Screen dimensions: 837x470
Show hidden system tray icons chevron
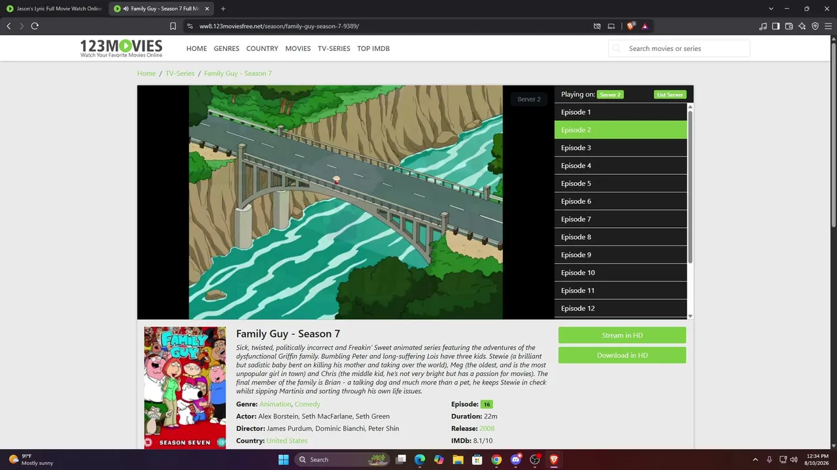(x=755, y=460)
